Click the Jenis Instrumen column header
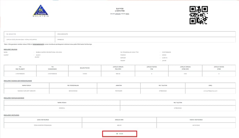 (43, 120)
